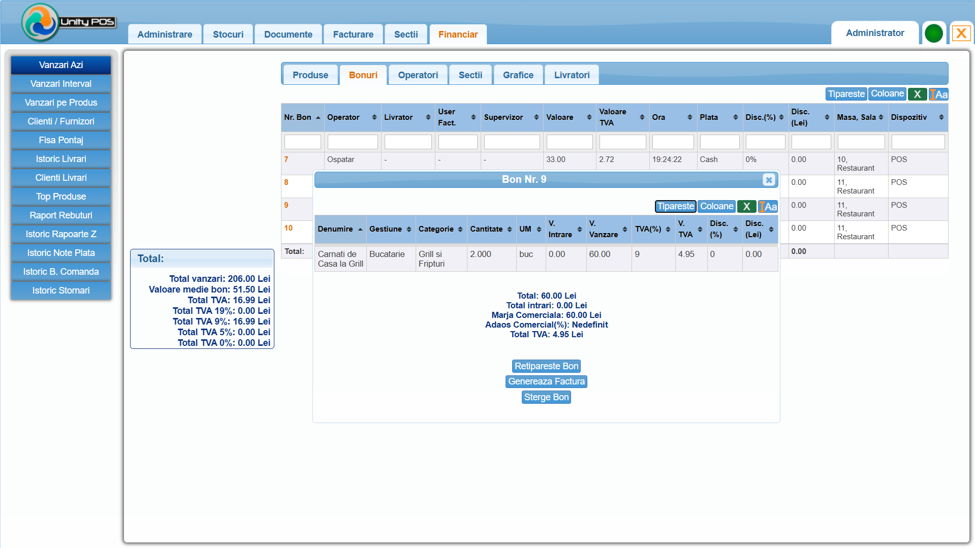Open Istoric Rapoarte Z in sidebar
Screen dimensions: 975x548
click(x=61, y=234)
